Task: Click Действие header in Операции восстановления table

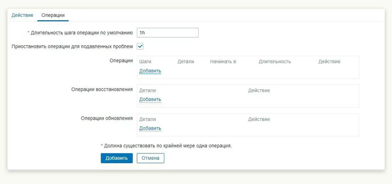Action: pos(259,90)
